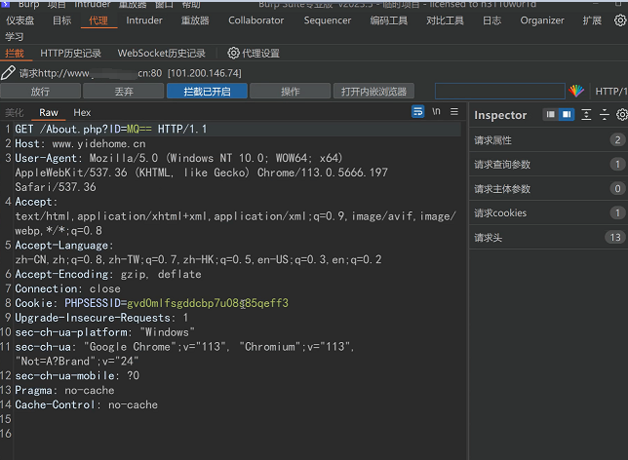Click the 放行 forward button
This screenshot has height=460, width=628.
(40, 92)
